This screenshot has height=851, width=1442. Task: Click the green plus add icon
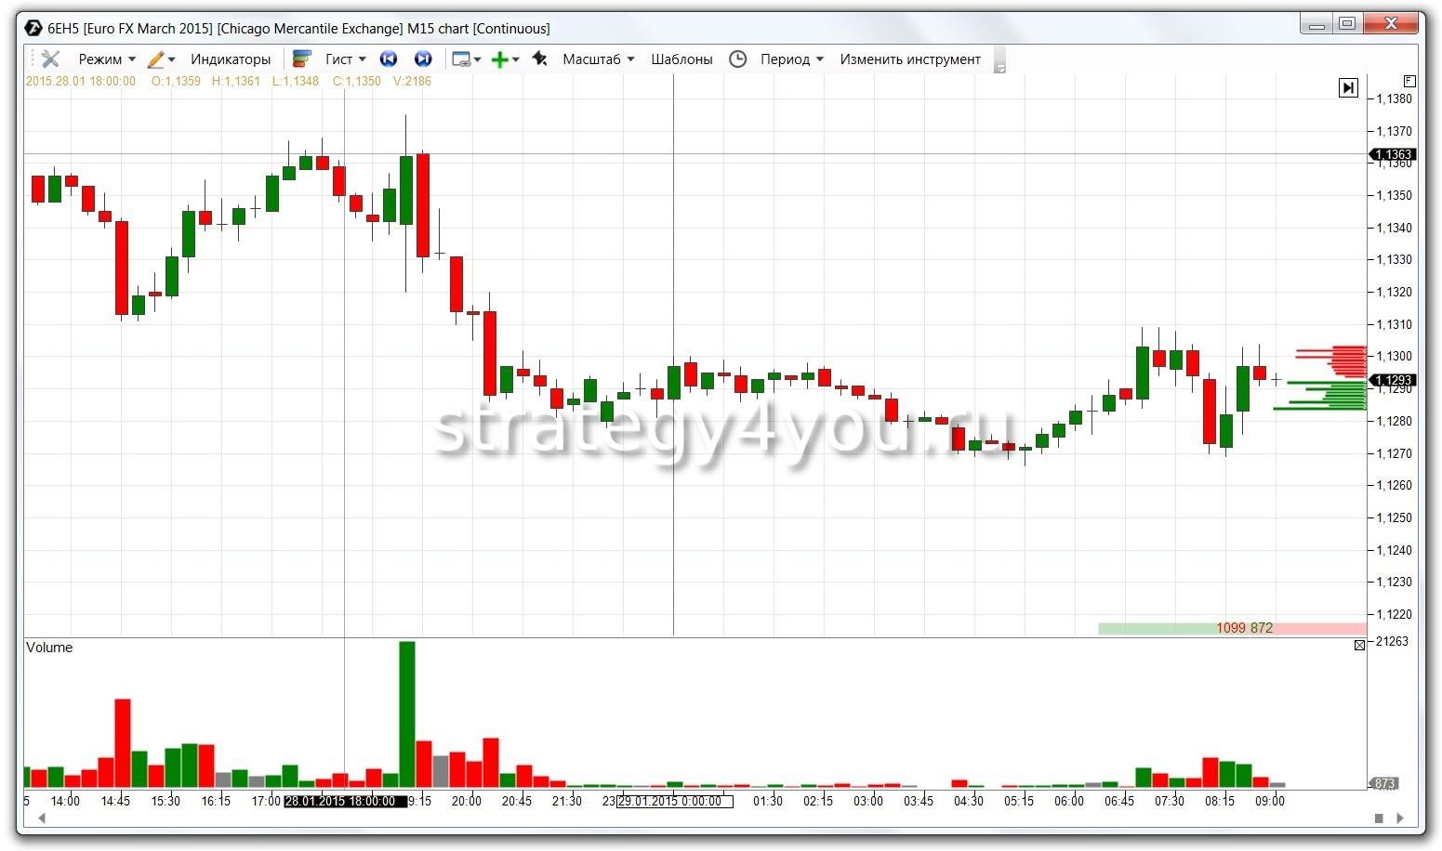coord(499,59)
